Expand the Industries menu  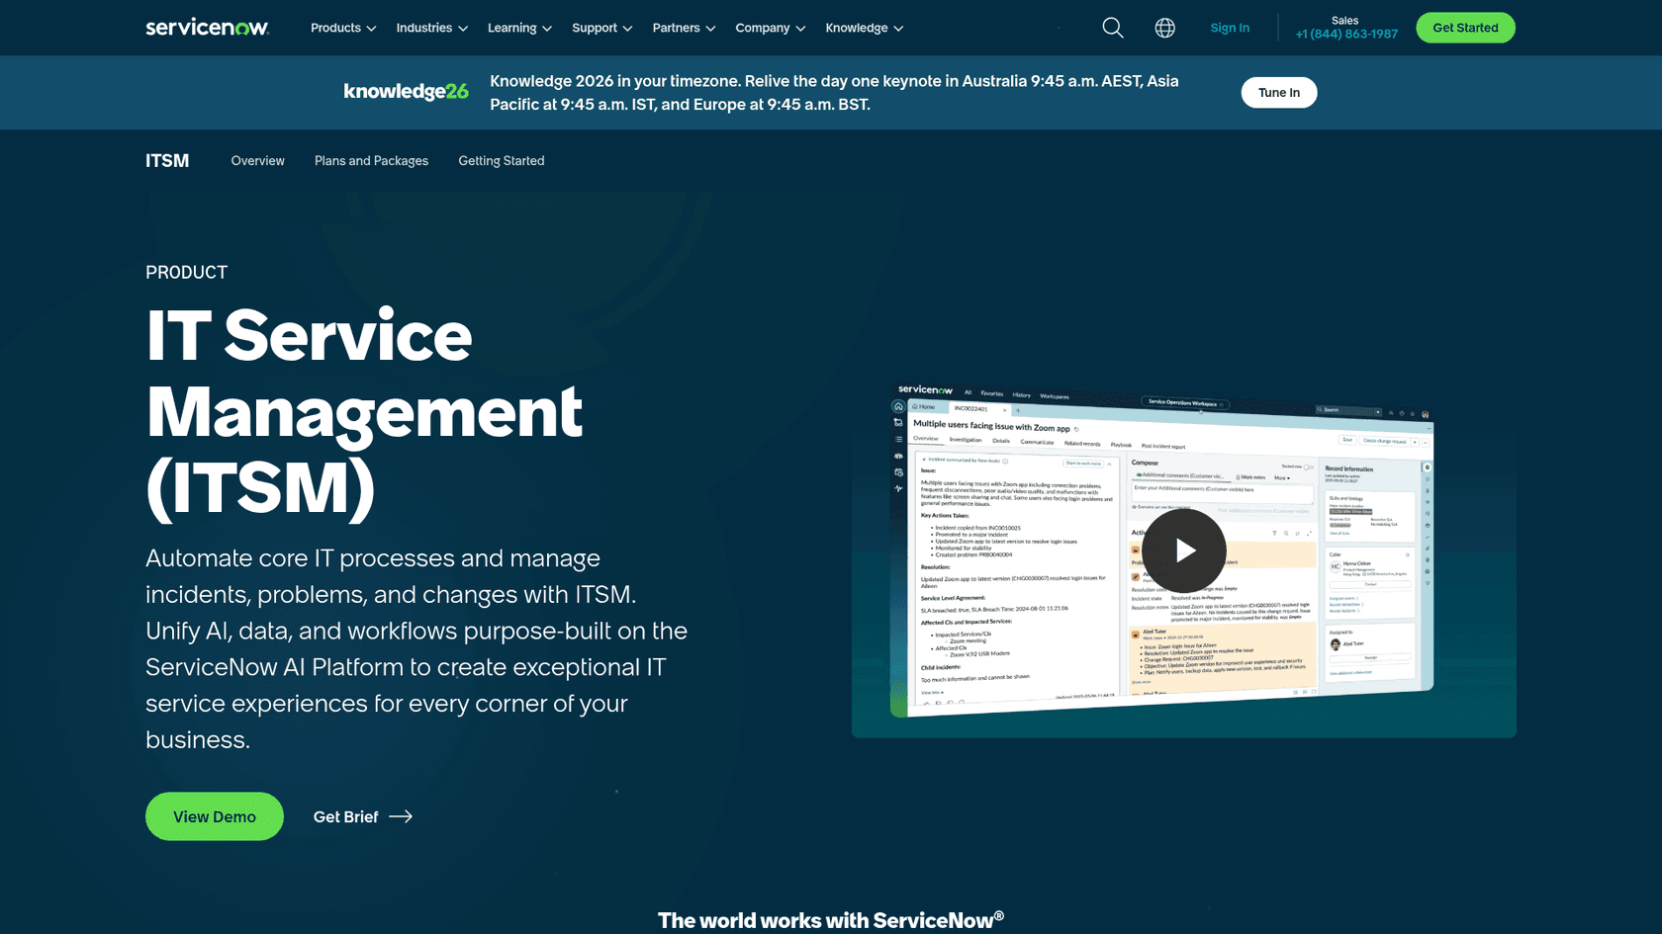tap(432, 28)
